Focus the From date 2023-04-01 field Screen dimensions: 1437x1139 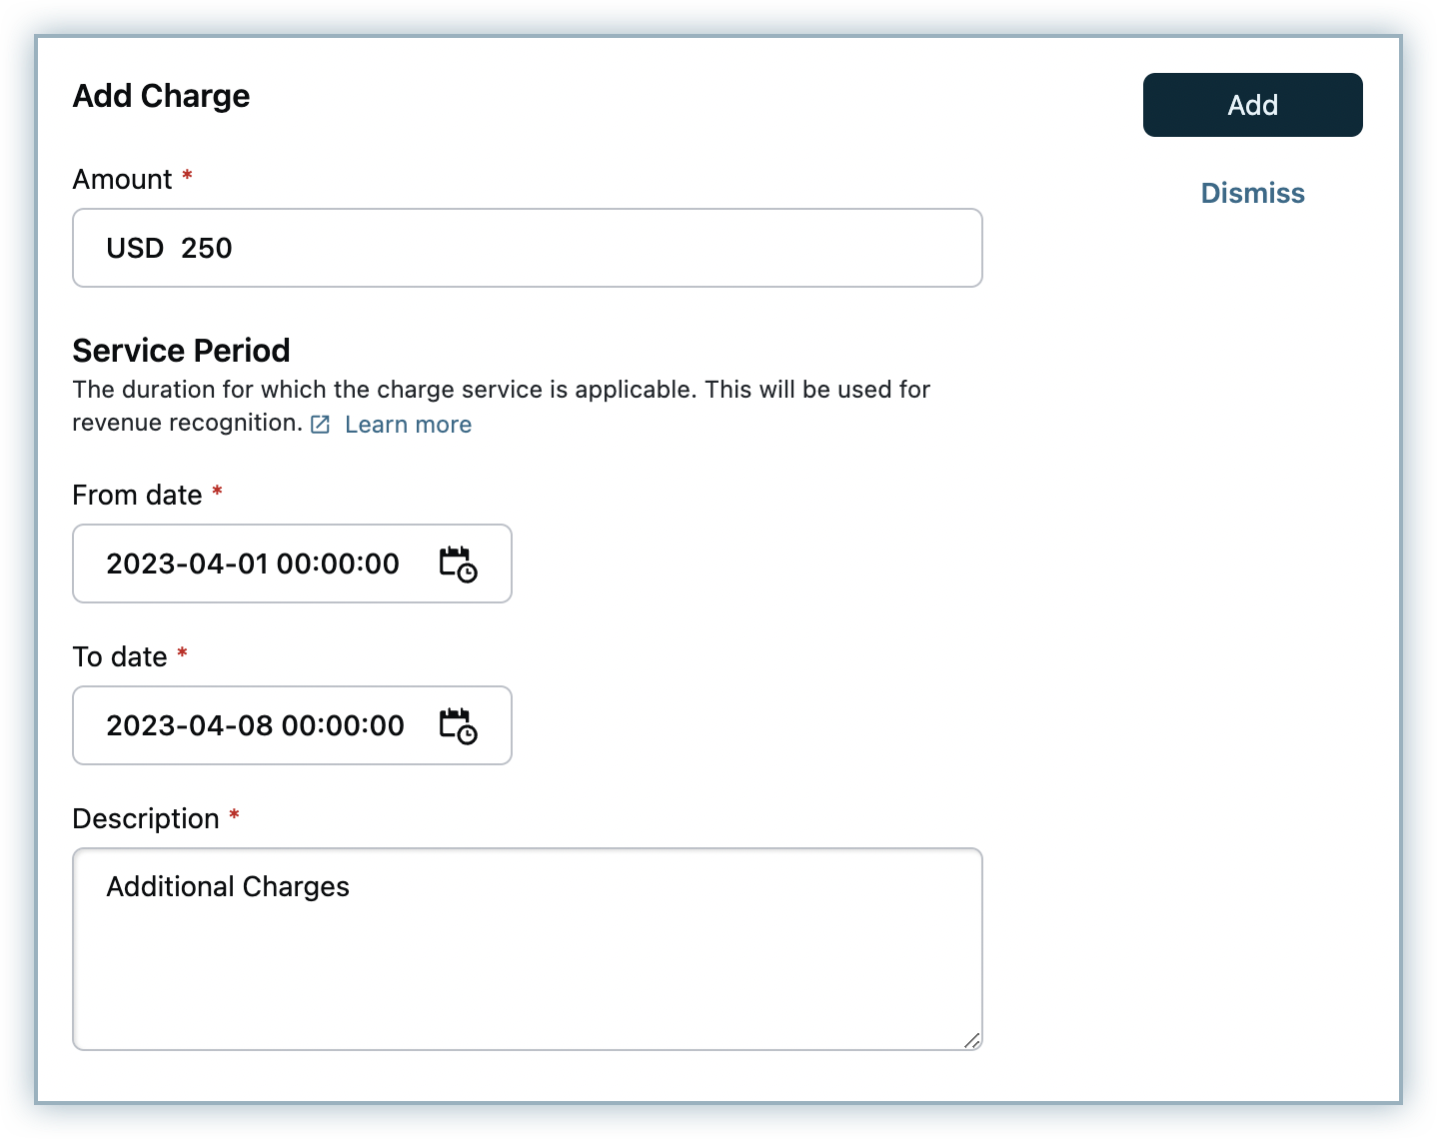tap(252, 564)
